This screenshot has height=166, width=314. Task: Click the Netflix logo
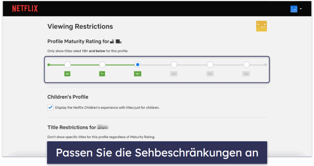tap(25, 9)
